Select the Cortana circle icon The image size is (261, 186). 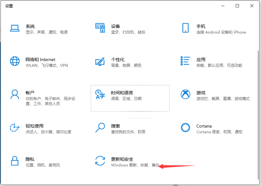pos(185,127)
